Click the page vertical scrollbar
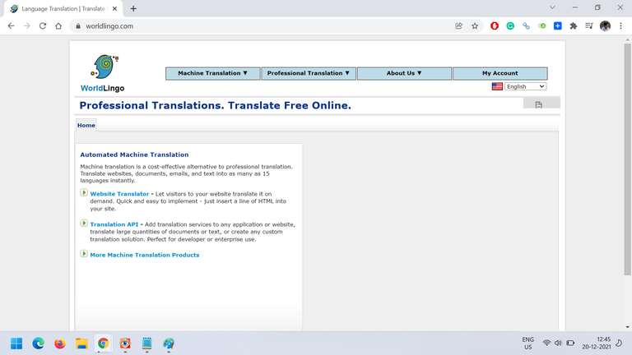 (x=628, y=159)
